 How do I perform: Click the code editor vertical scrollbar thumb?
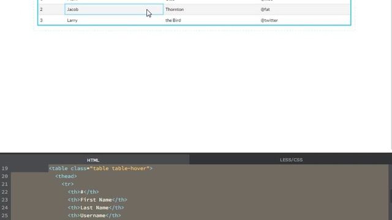pos(391,196)
